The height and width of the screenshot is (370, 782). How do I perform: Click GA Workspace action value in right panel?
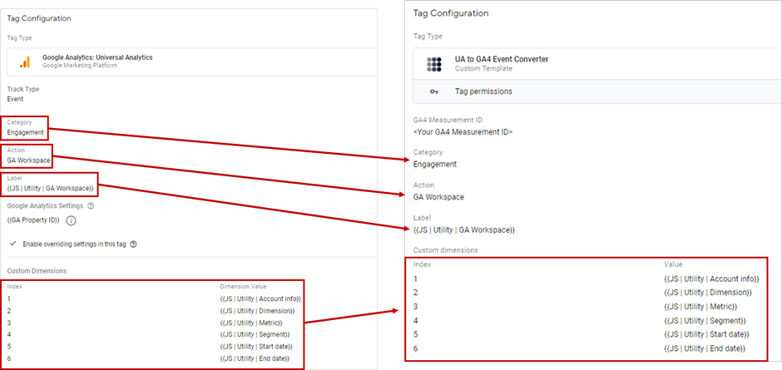coord(439,197)
